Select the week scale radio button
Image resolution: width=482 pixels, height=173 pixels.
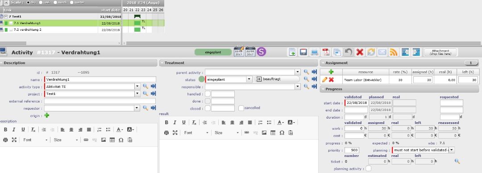coord(41,2)
